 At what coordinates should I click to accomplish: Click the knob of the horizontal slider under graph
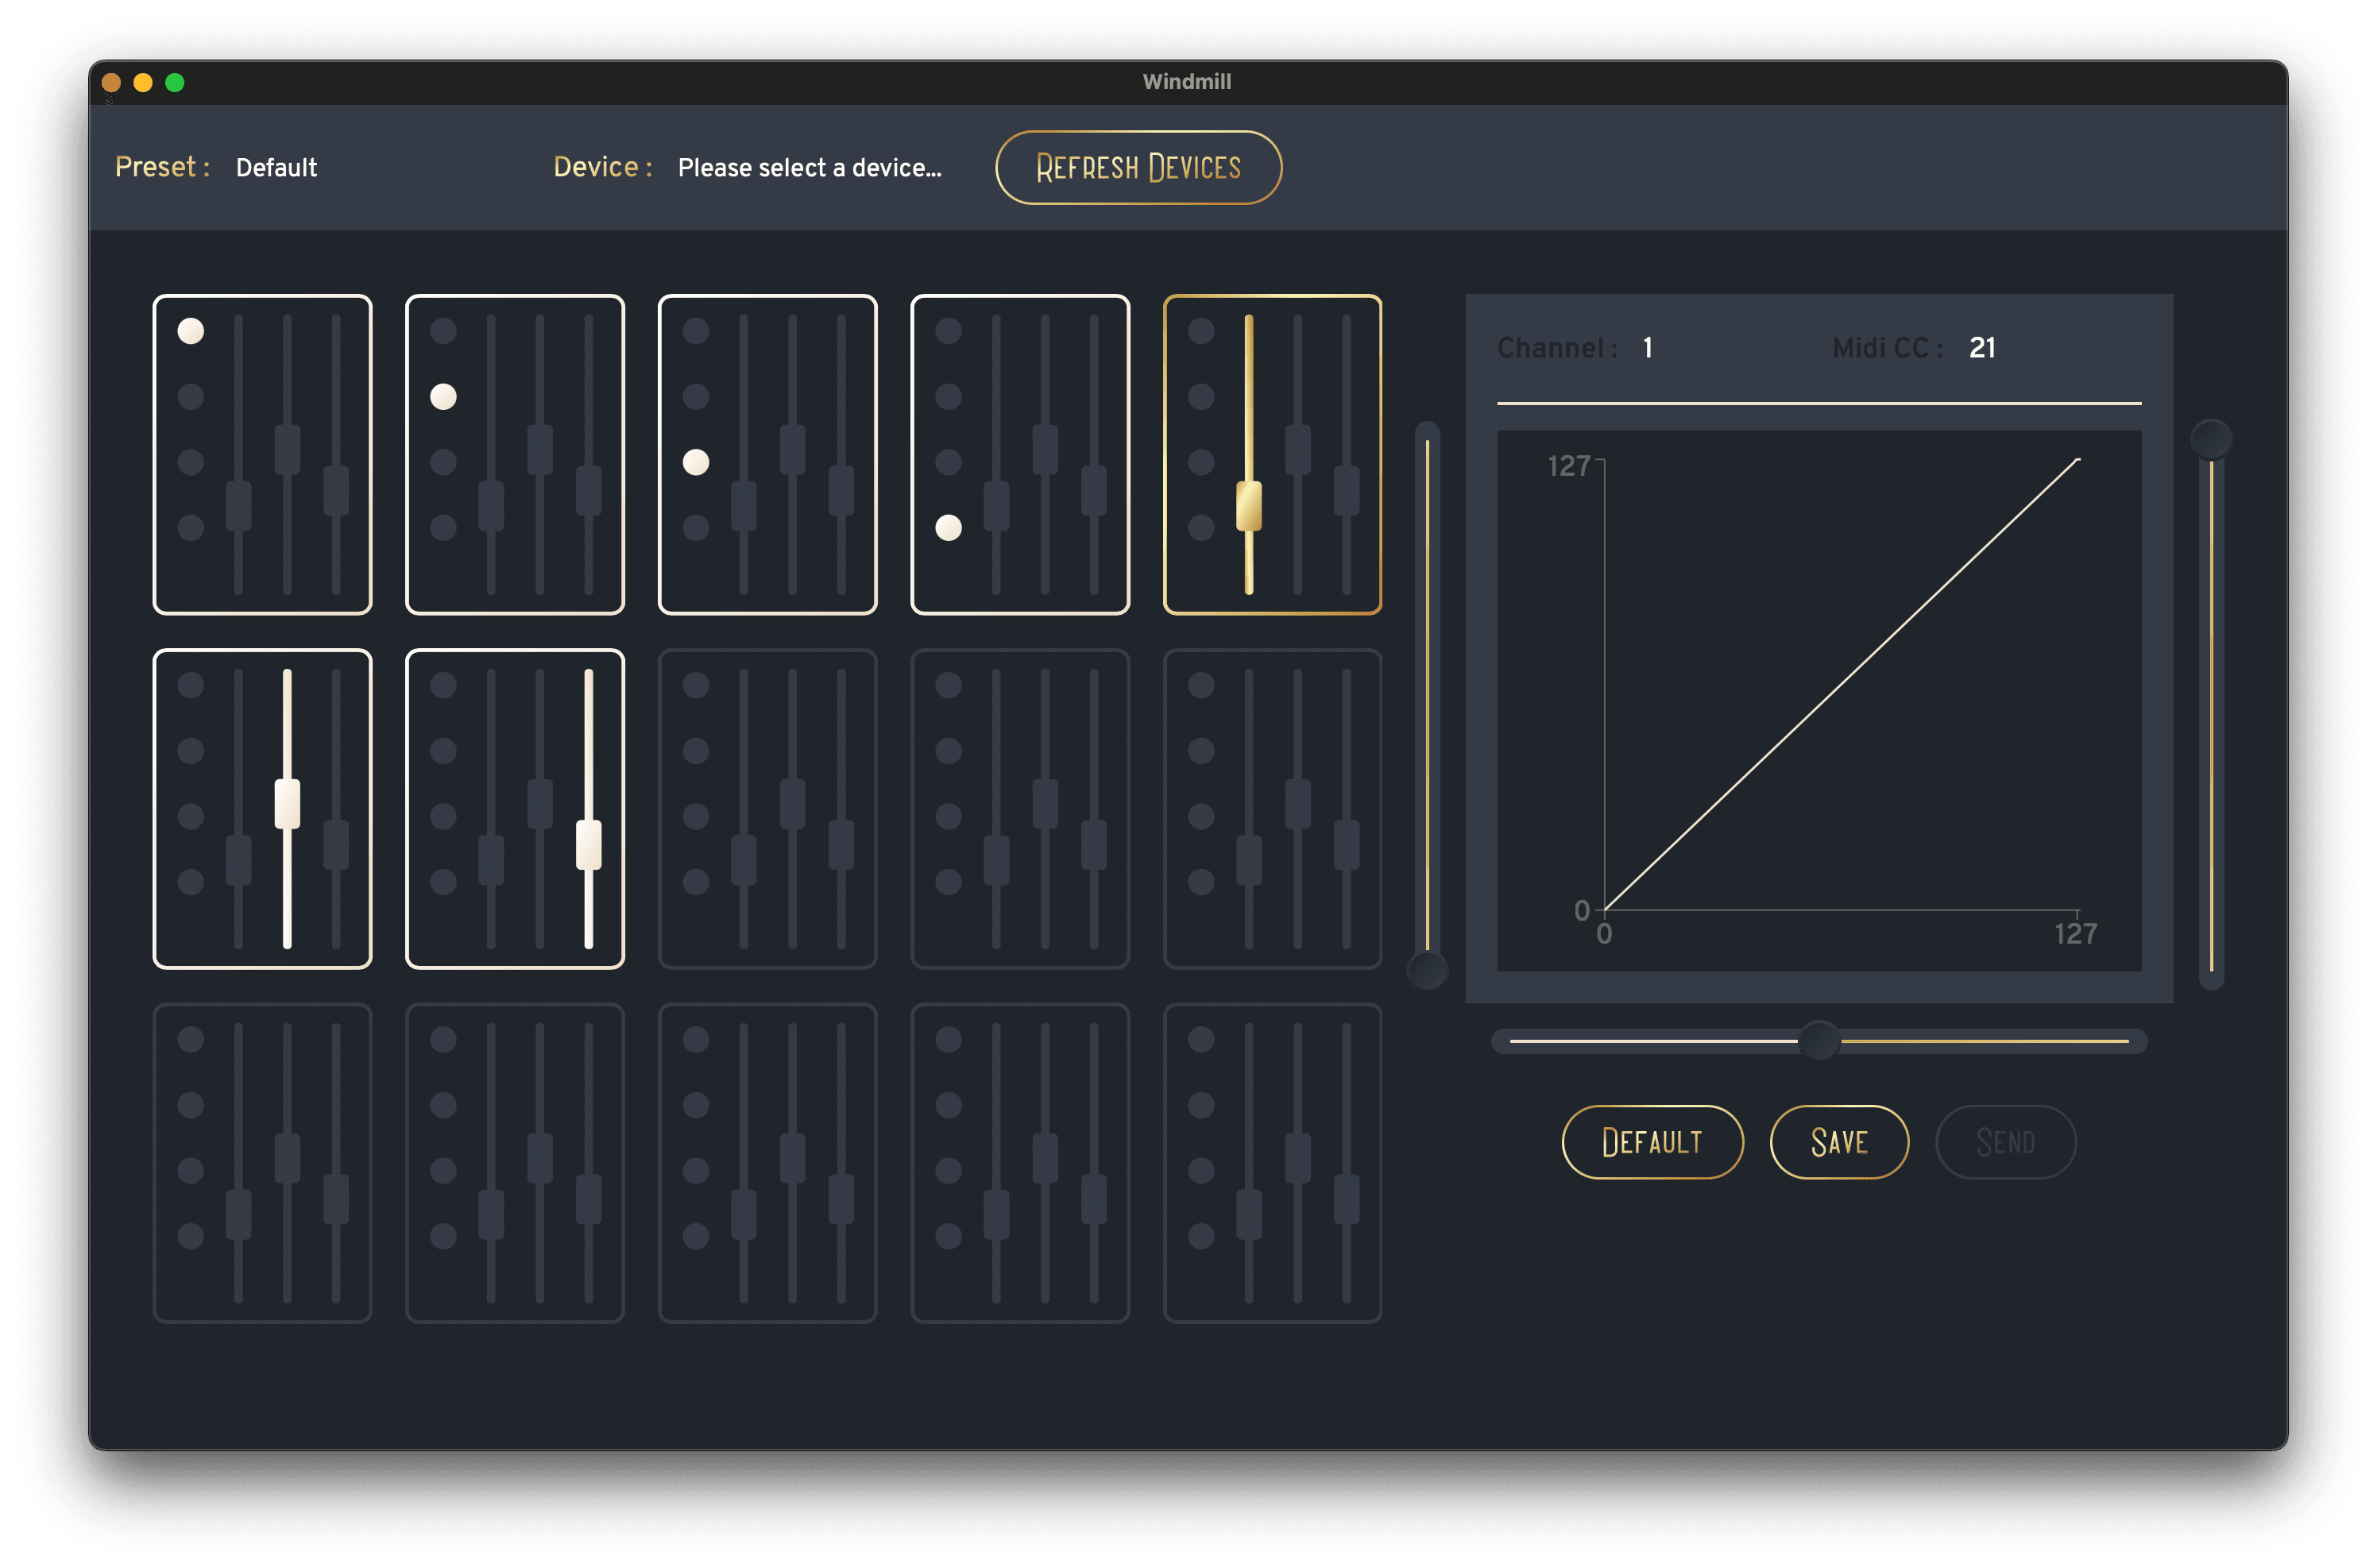(x=1819, y=1041)
